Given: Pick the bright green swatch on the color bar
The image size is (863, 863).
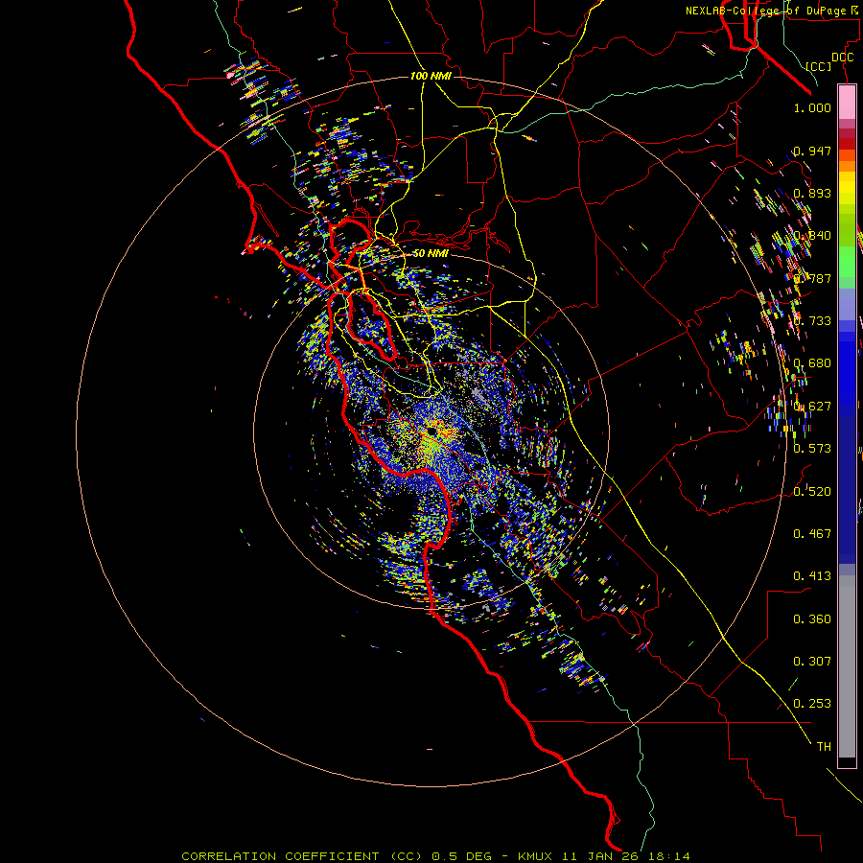Looking at the screenshot, I should tap(847, 262).
